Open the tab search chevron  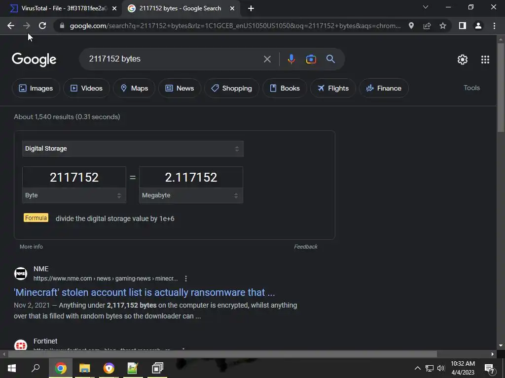tap(426, 7)
